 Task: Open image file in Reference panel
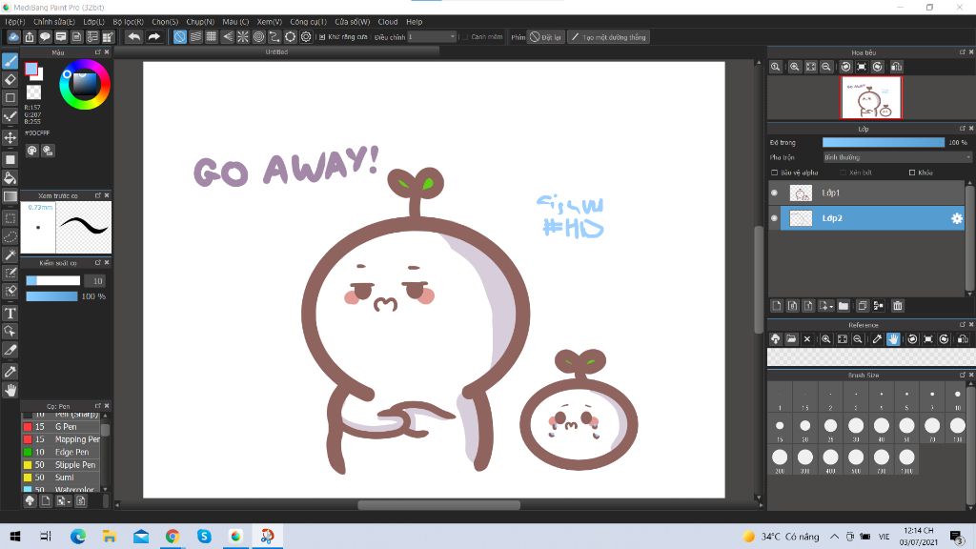click(791, 339)
